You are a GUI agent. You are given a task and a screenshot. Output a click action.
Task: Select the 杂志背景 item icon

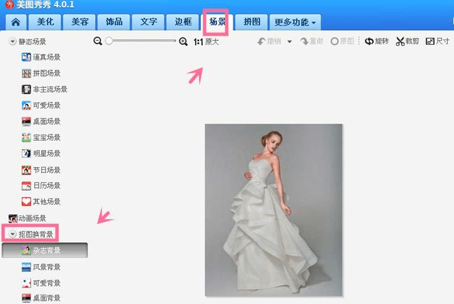26,250
